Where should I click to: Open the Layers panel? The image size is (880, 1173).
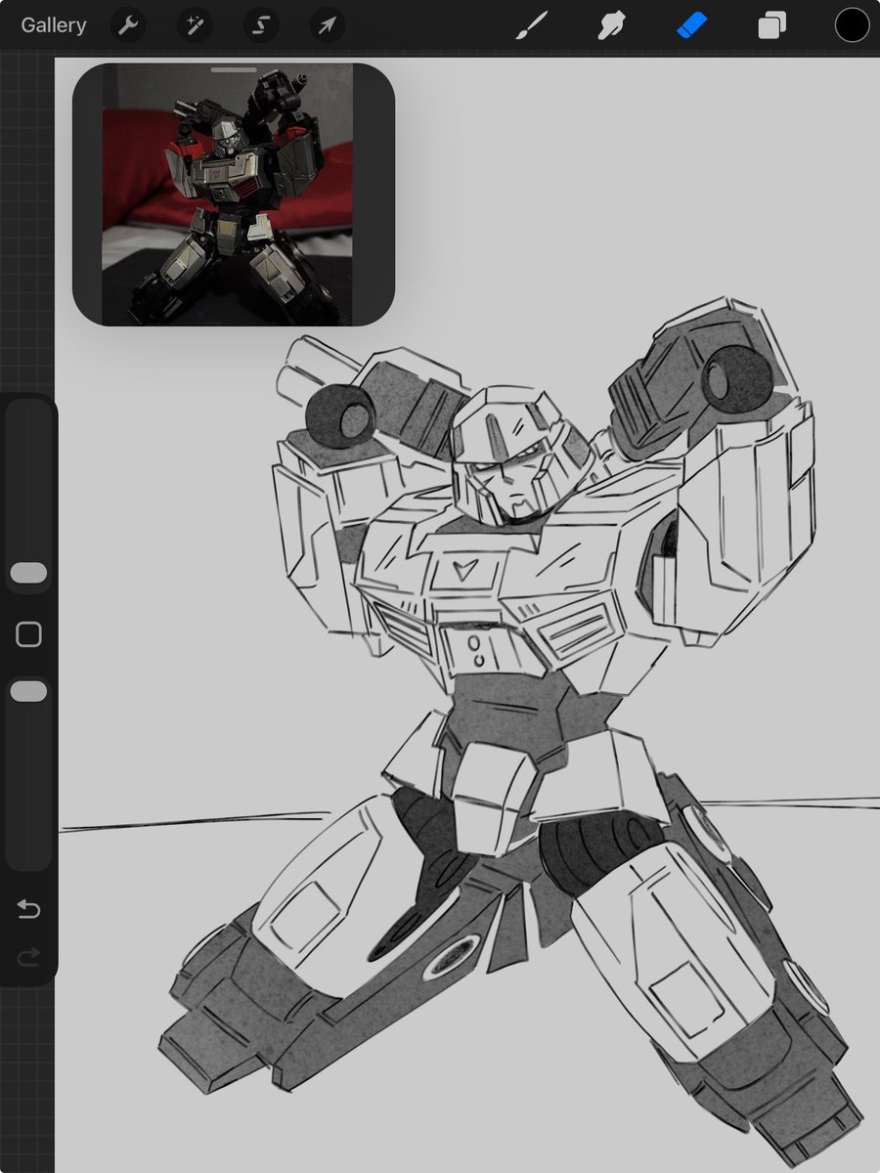click(x=771, y=25)
